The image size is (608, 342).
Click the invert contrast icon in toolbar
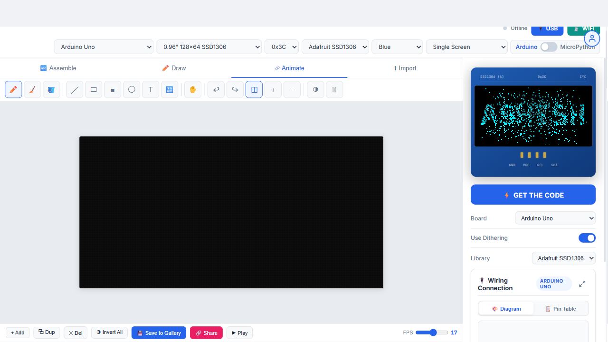pyautogui.click(x=315, y=89)
